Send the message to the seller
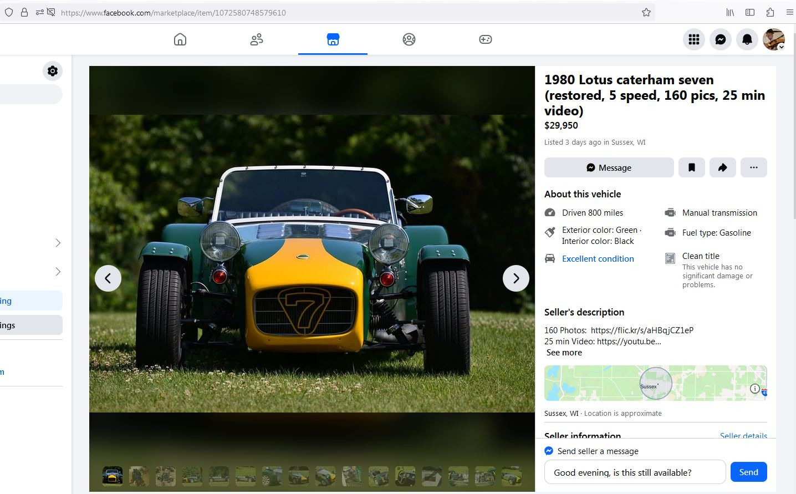Screen dimensions: 796x494 (x=749, y=472)
